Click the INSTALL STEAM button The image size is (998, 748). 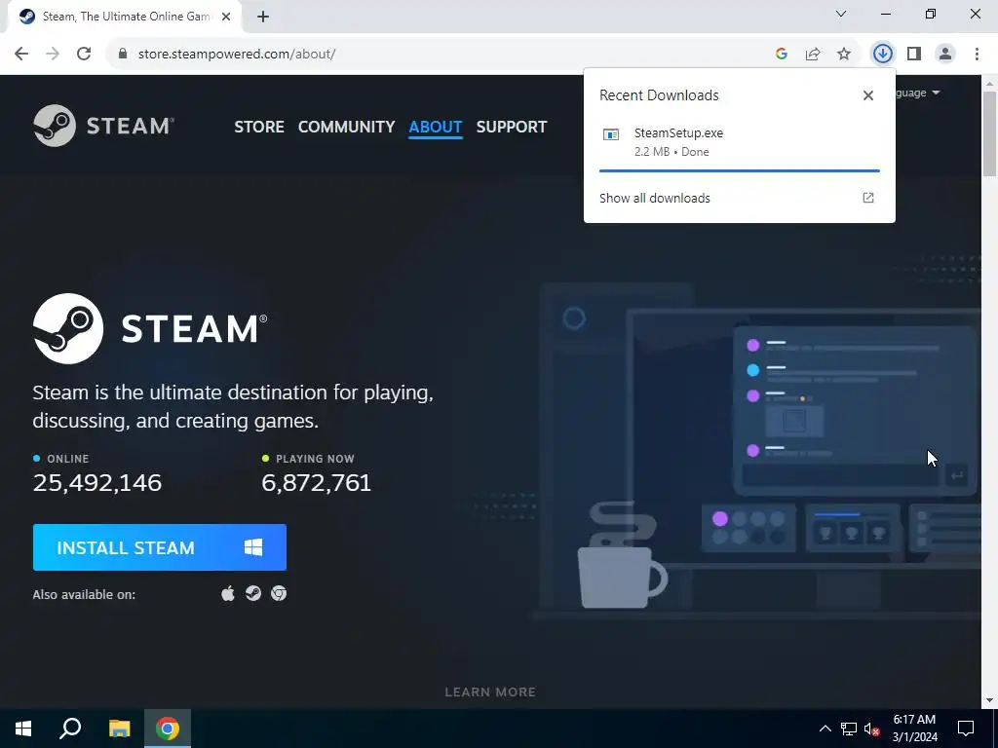[x=160, y=547]
